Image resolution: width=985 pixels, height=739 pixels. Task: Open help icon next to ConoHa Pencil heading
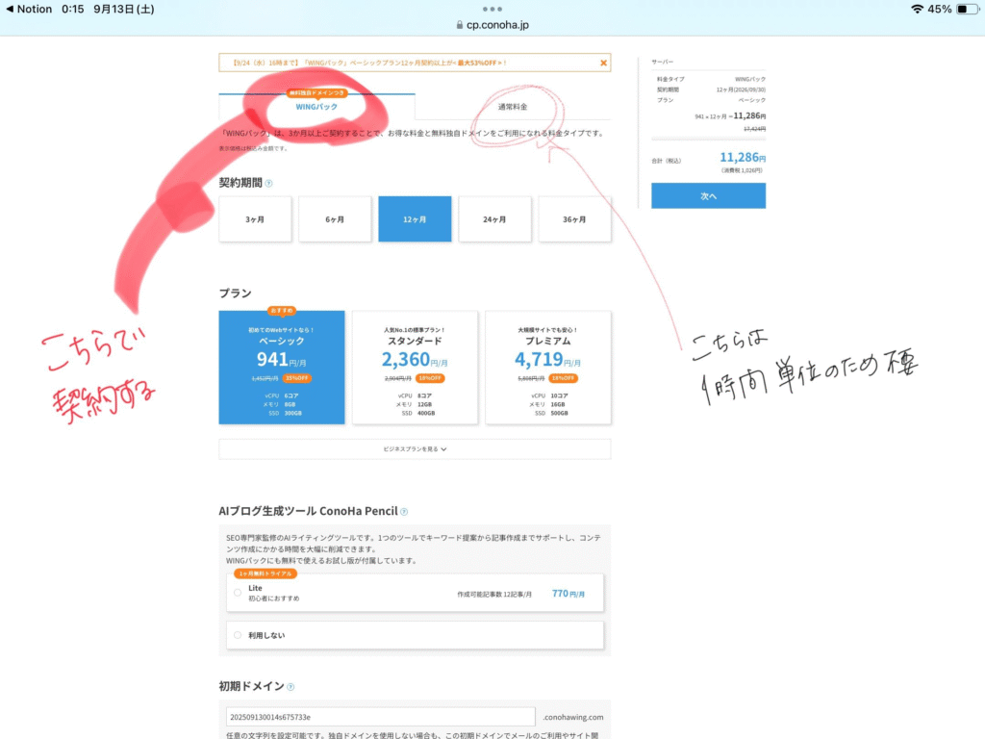click(404, 512)
